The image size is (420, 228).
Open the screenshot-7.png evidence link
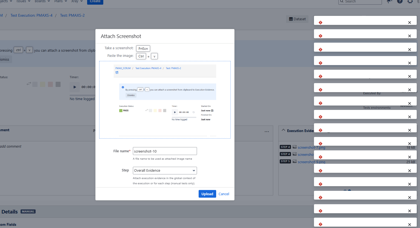(x=312, y=148)
